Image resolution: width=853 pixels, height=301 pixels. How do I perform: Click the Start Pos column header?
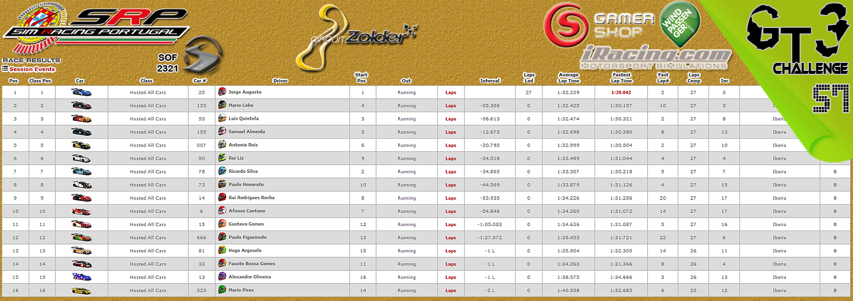coord(361,78)
